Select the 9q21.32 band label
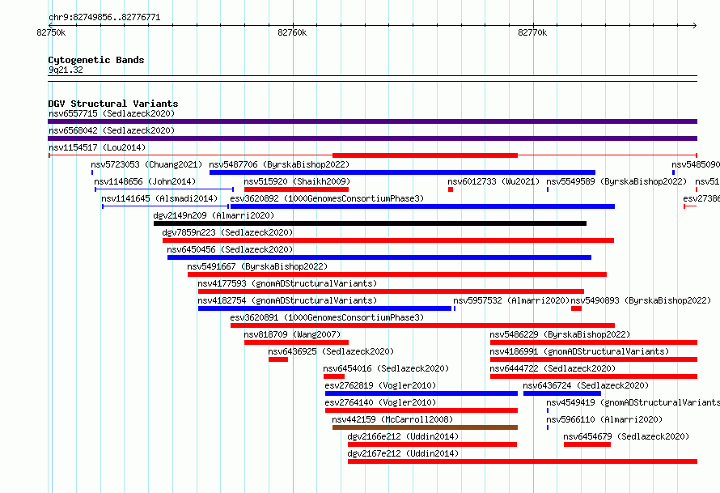 [66, 70]
